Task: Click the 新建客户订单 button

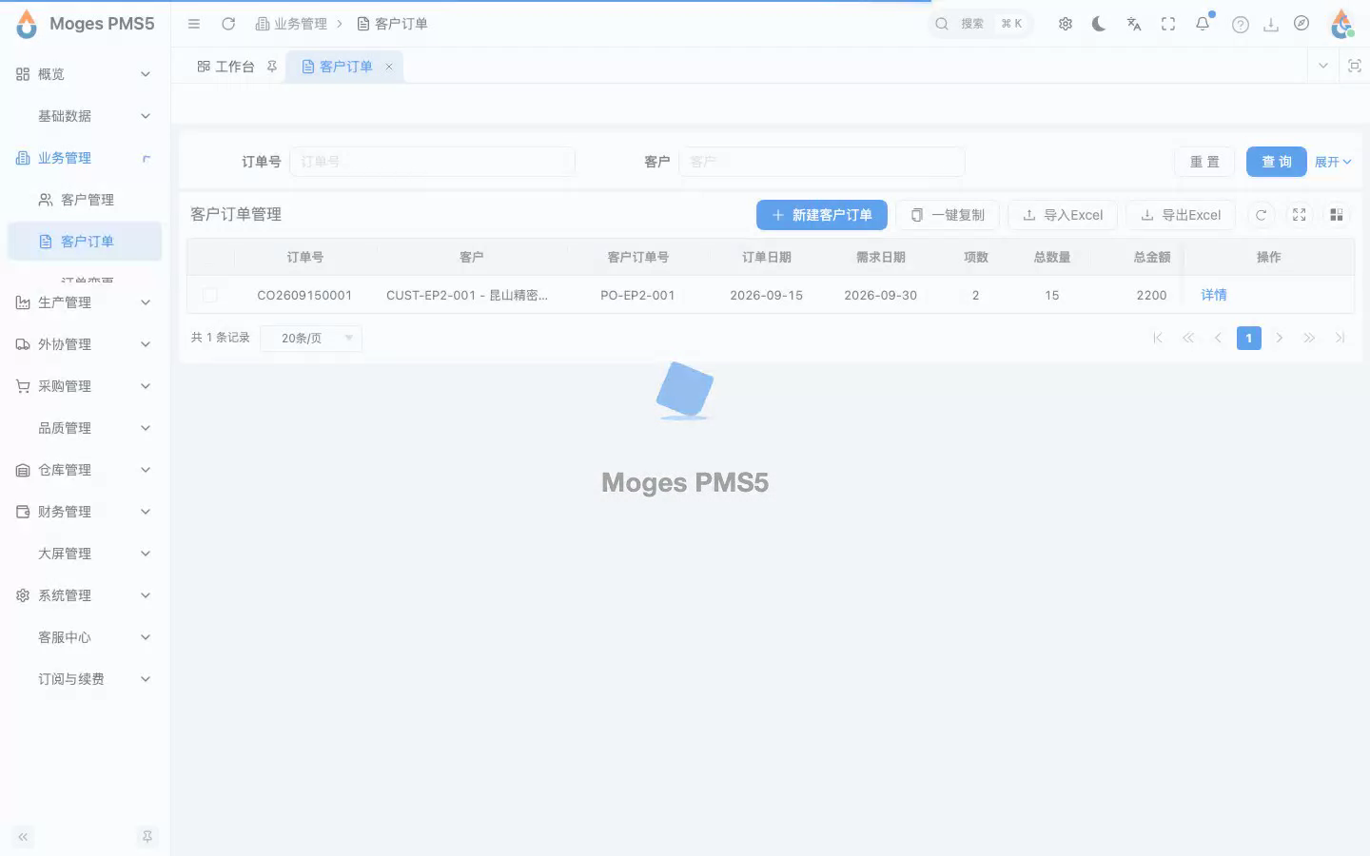Action: 822,215
